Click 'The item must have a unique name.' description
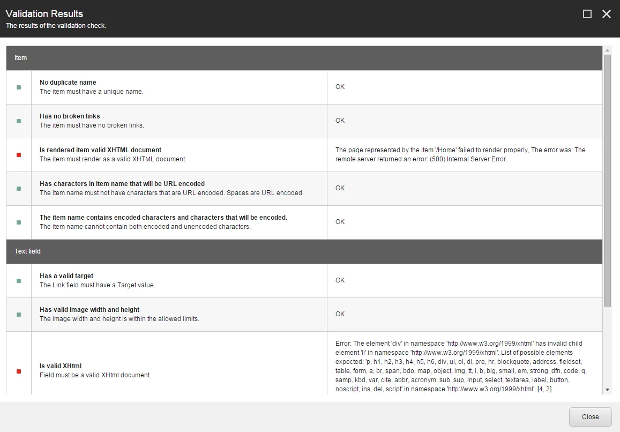Viewport: 620px width, 432px height. pyautogui.click(x=91, y=91)
